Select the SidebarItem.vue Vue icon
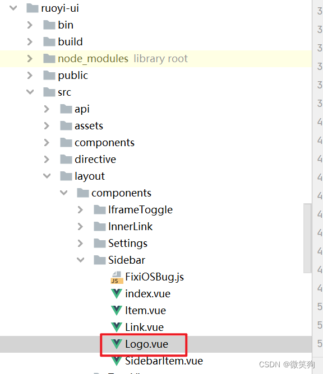 117,361
